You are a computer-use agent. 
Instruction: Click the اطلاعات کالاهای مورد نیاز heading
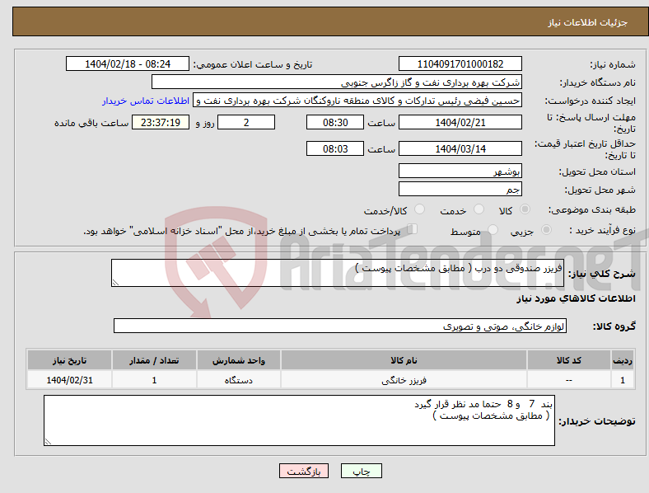(x=576, y=298)
